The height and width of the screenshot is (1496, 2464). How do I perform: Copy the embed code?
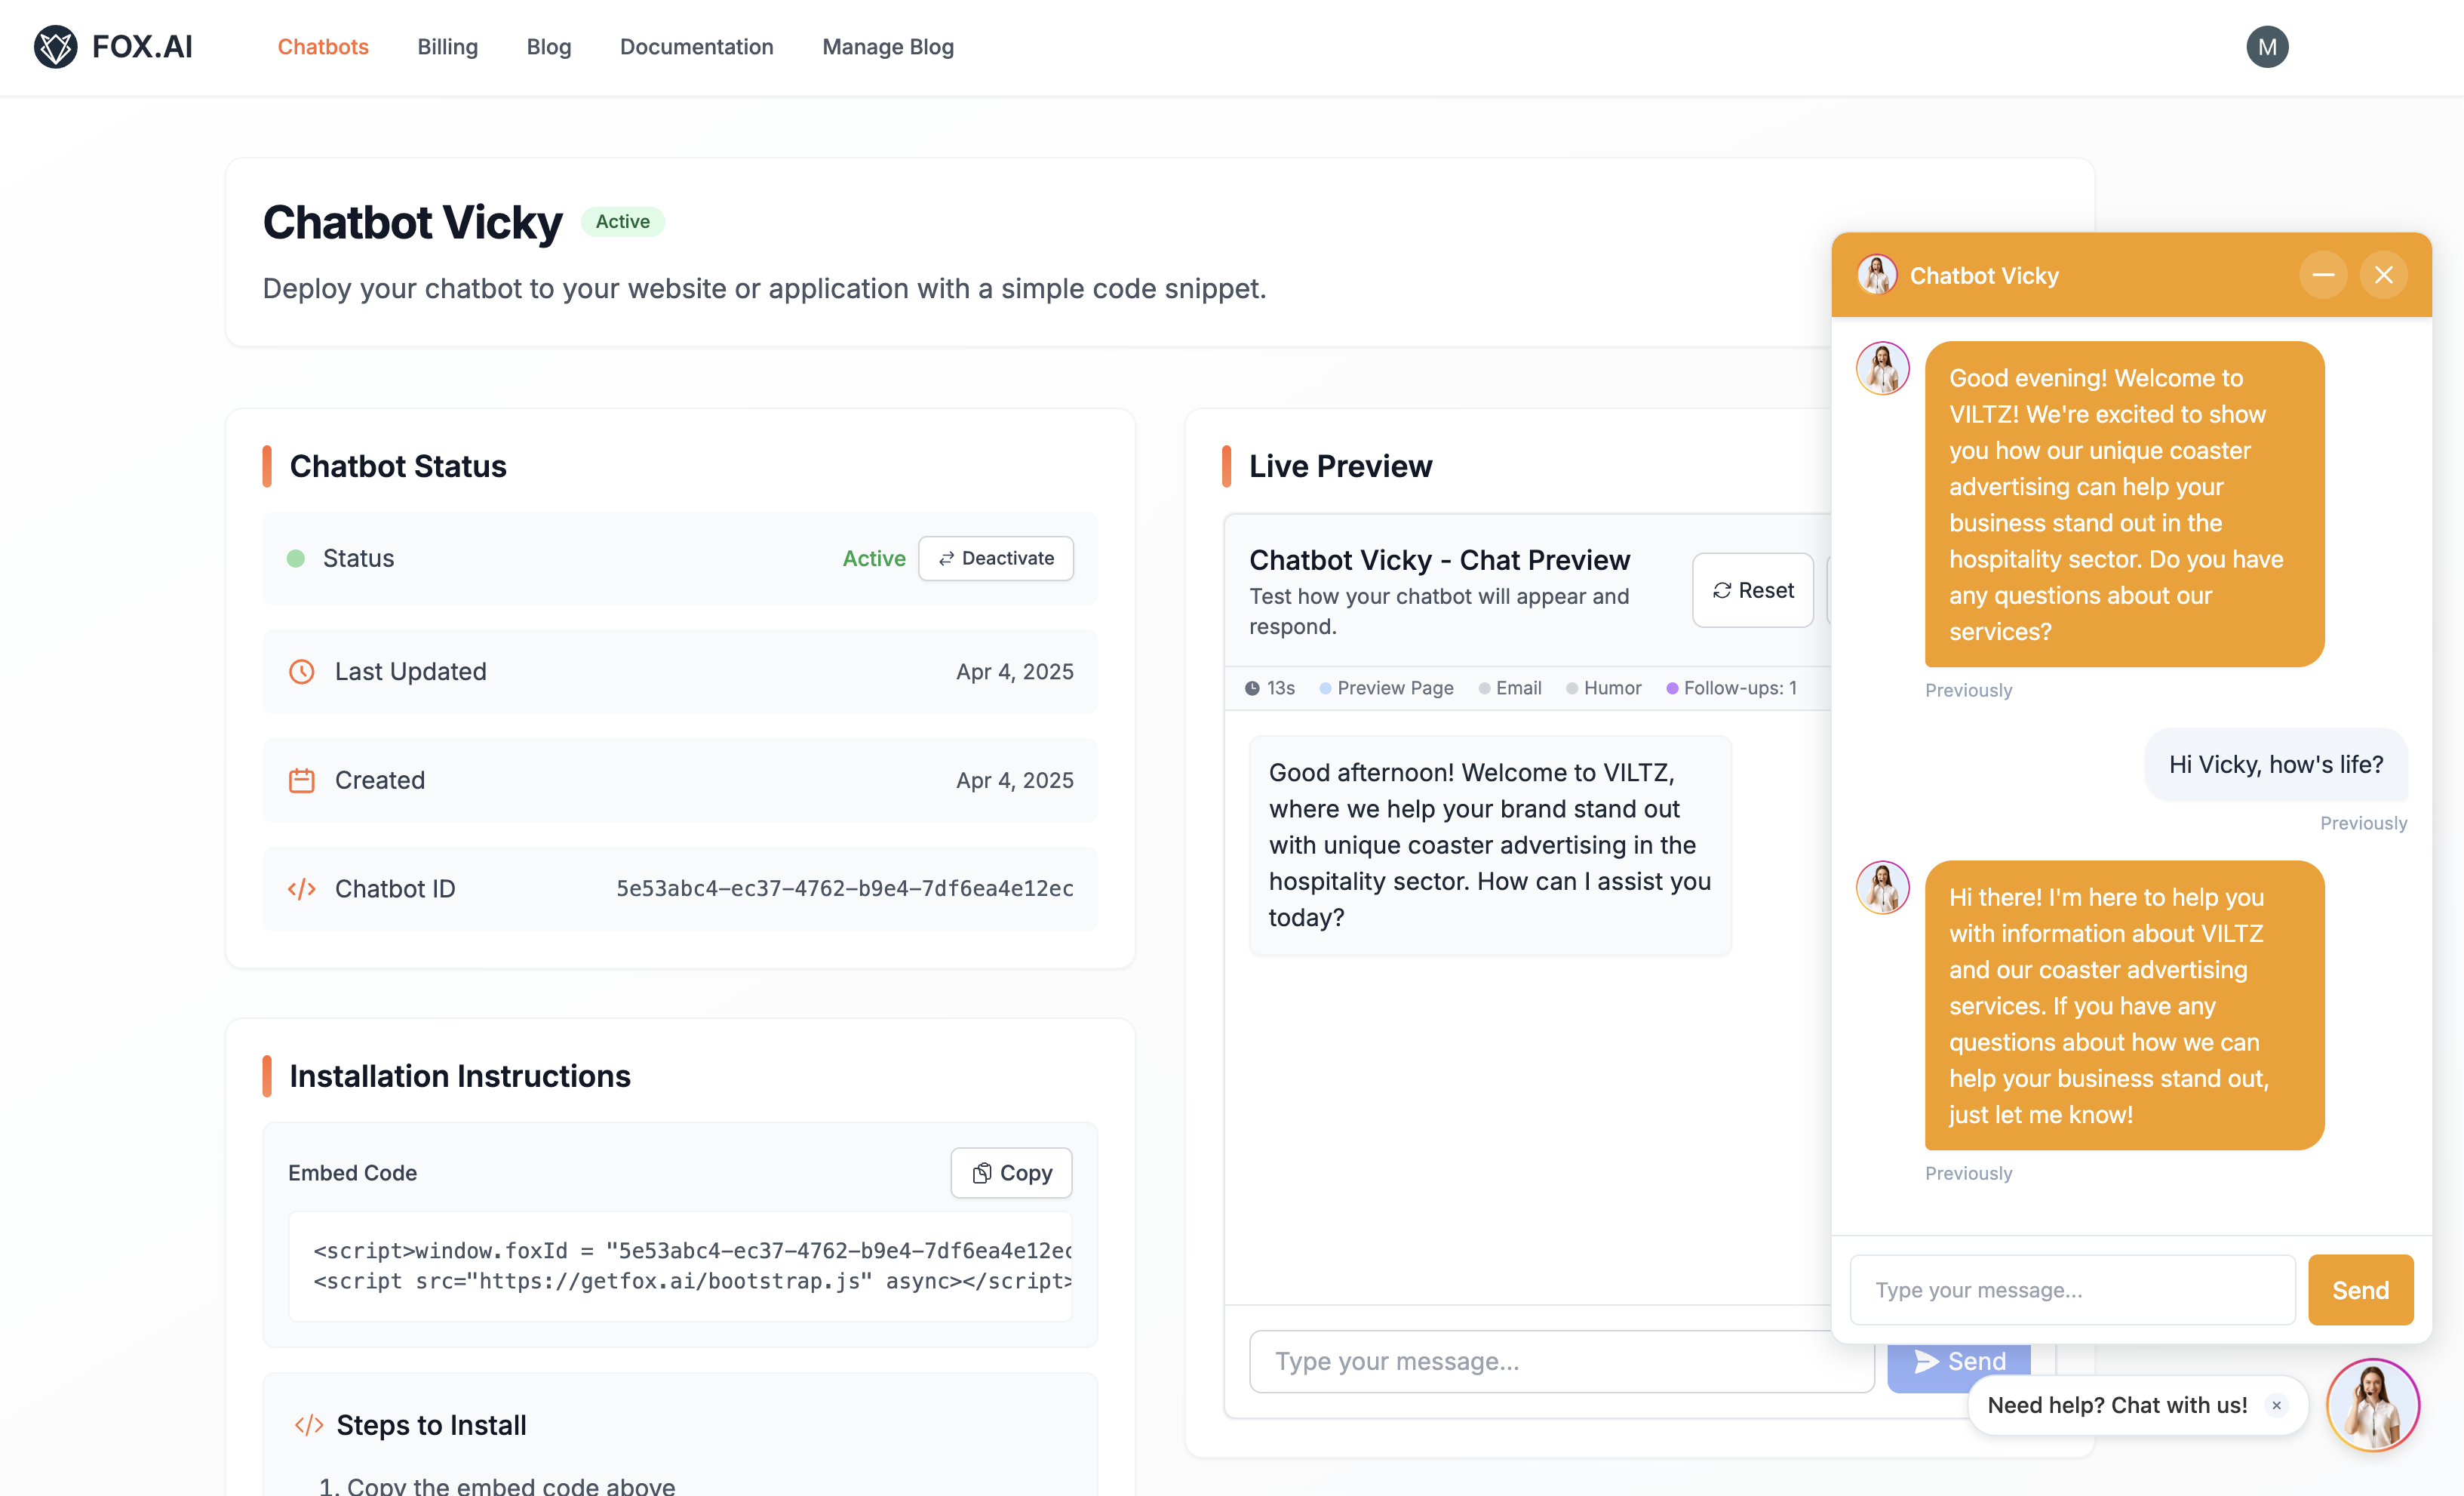1011,1173
